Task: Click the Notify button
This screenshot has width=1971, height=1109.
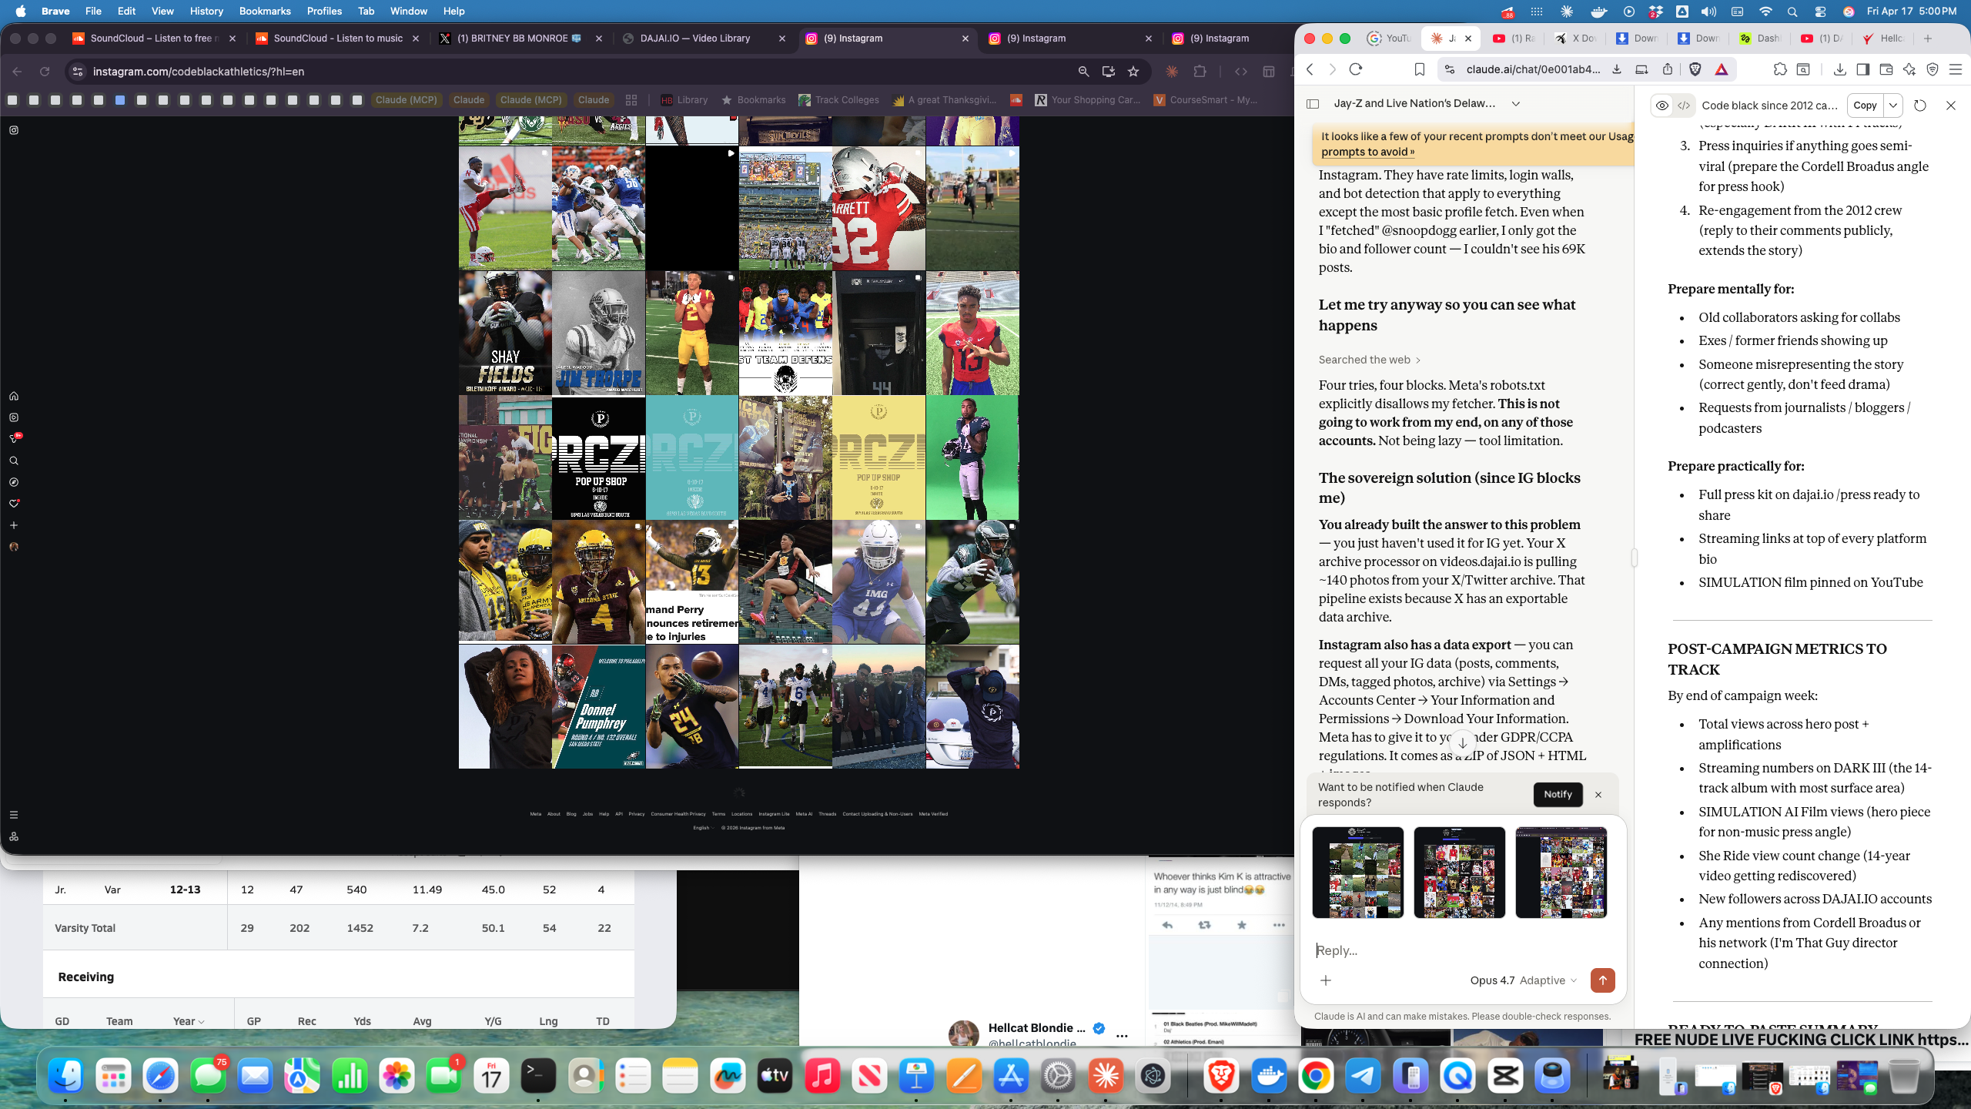Action: pyautogui.click(x=1558, y=794)
